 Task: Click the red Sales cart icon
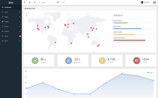tap(137, 61)
